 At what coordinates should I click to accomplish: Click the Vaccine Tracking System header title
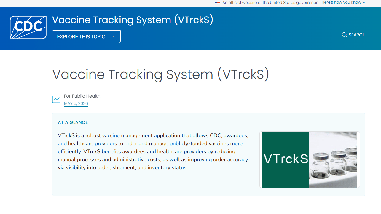coord(133,20)
